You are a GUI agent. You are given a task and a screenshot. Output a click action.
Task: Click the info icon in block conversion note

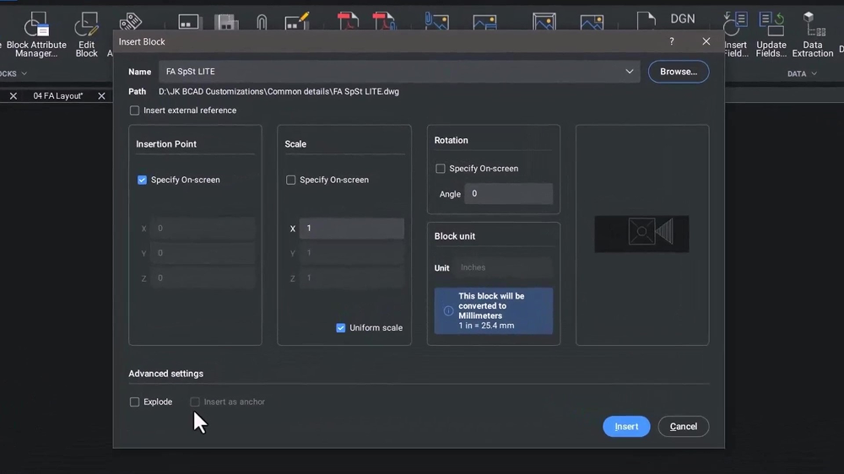[x=448, y=311]
